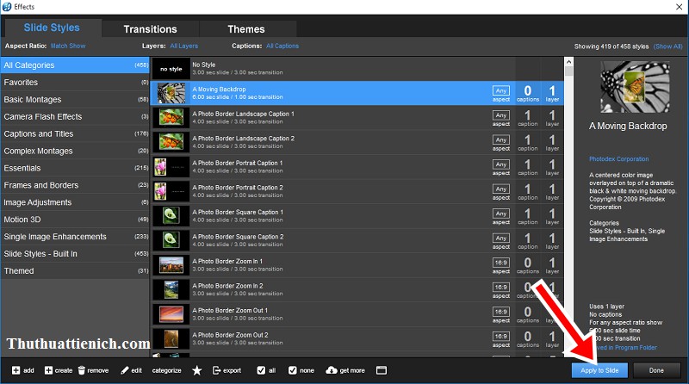Viewport: 689px width, 384px height.
Task: Toggle the 'none' checkbox
Action: coord(293,370)
